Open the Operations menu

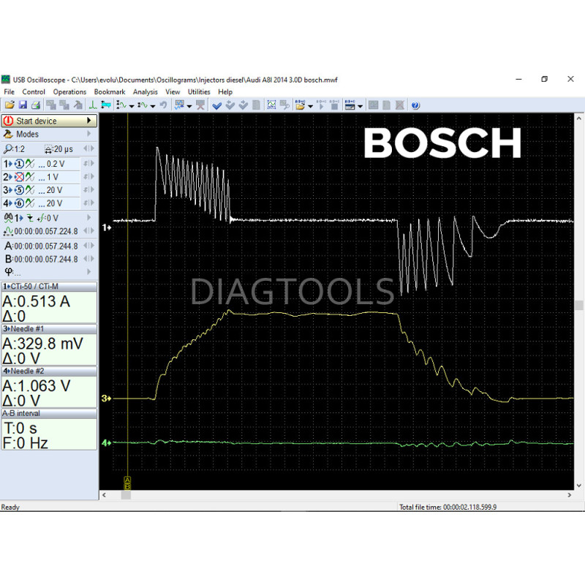tap(69, 92)
